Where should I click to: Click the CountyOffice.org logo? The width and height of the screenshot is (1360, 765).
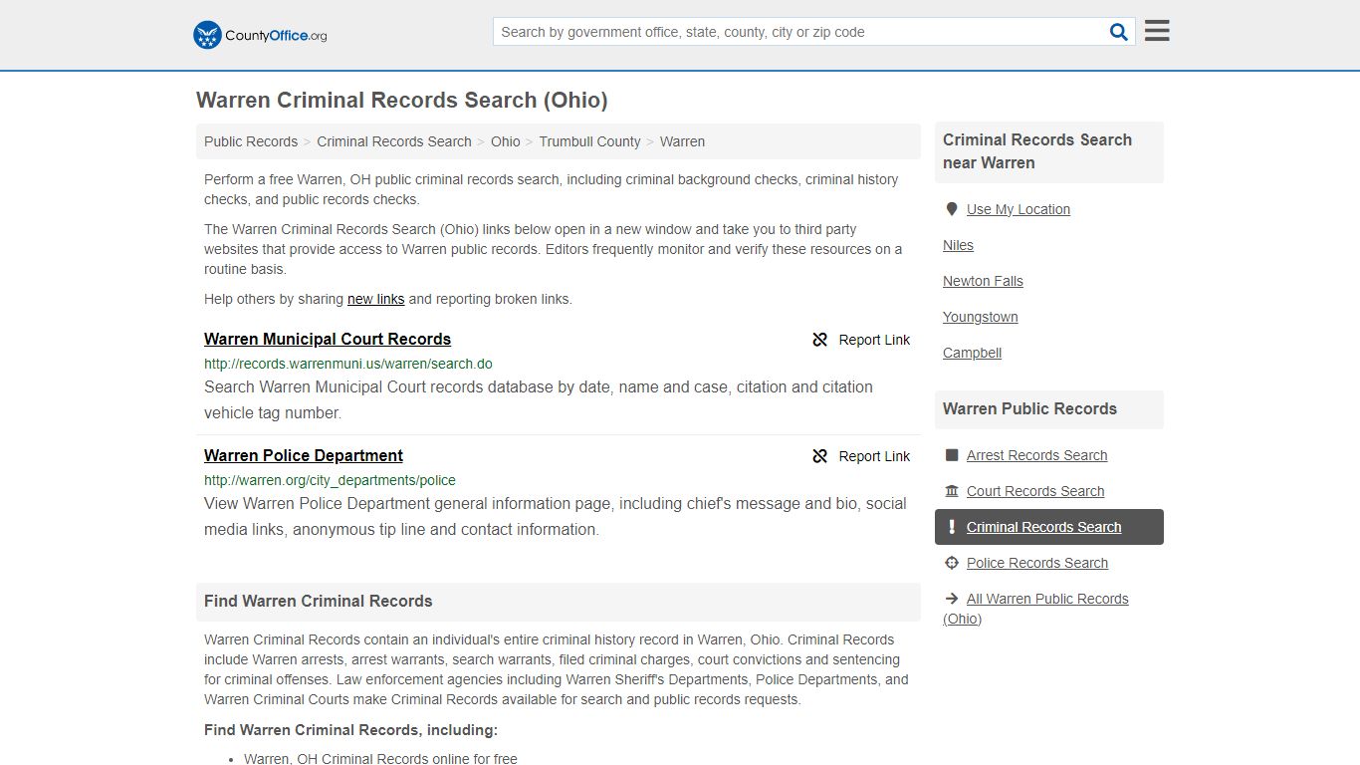click(260, 35)
